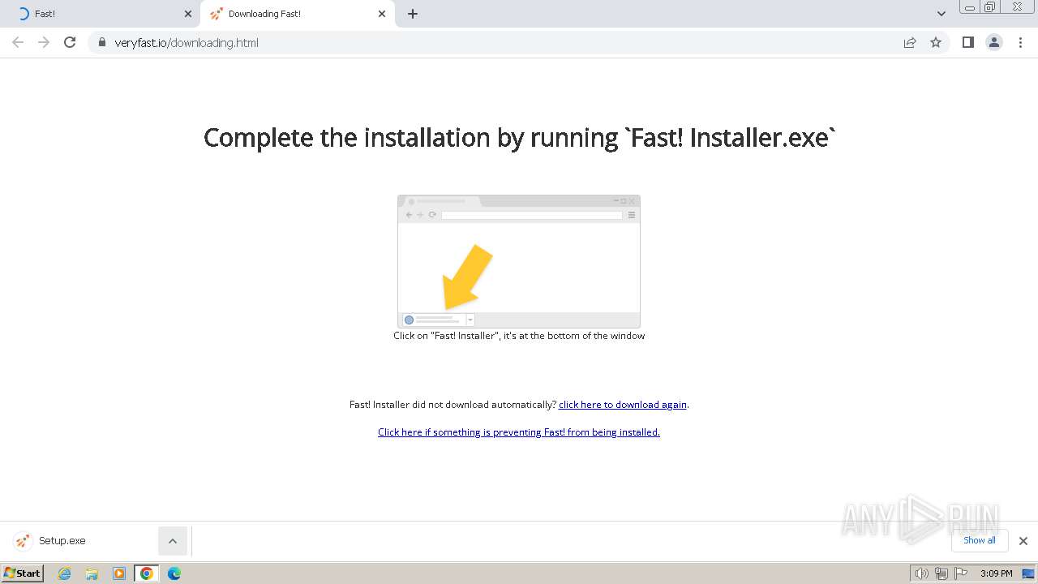The width and height of the screenshot is (1038, 584).
Task: Open network status in system tray
Action: [941, 573]
